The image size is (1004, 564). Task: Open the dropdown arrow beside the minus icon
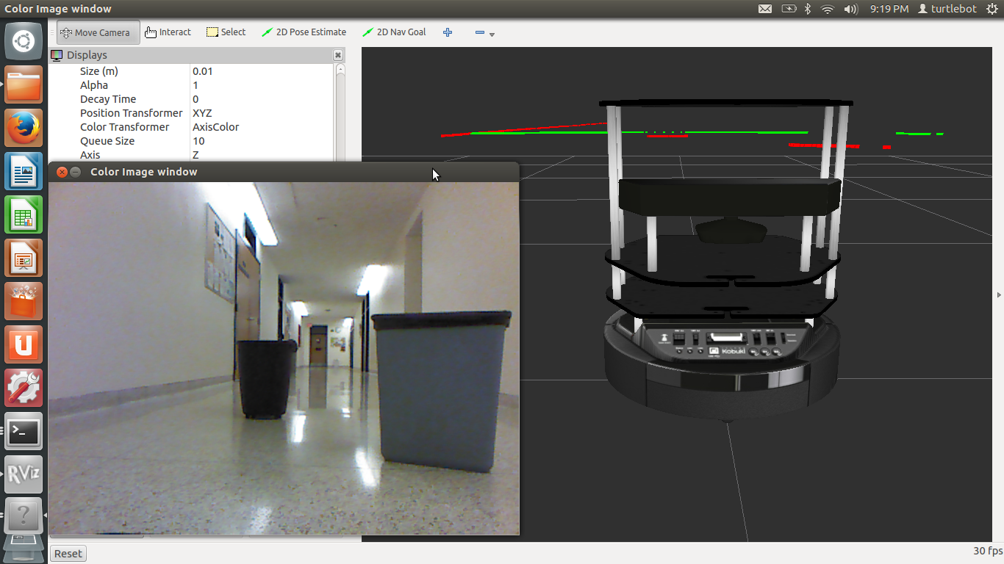[x=492, y=35]
